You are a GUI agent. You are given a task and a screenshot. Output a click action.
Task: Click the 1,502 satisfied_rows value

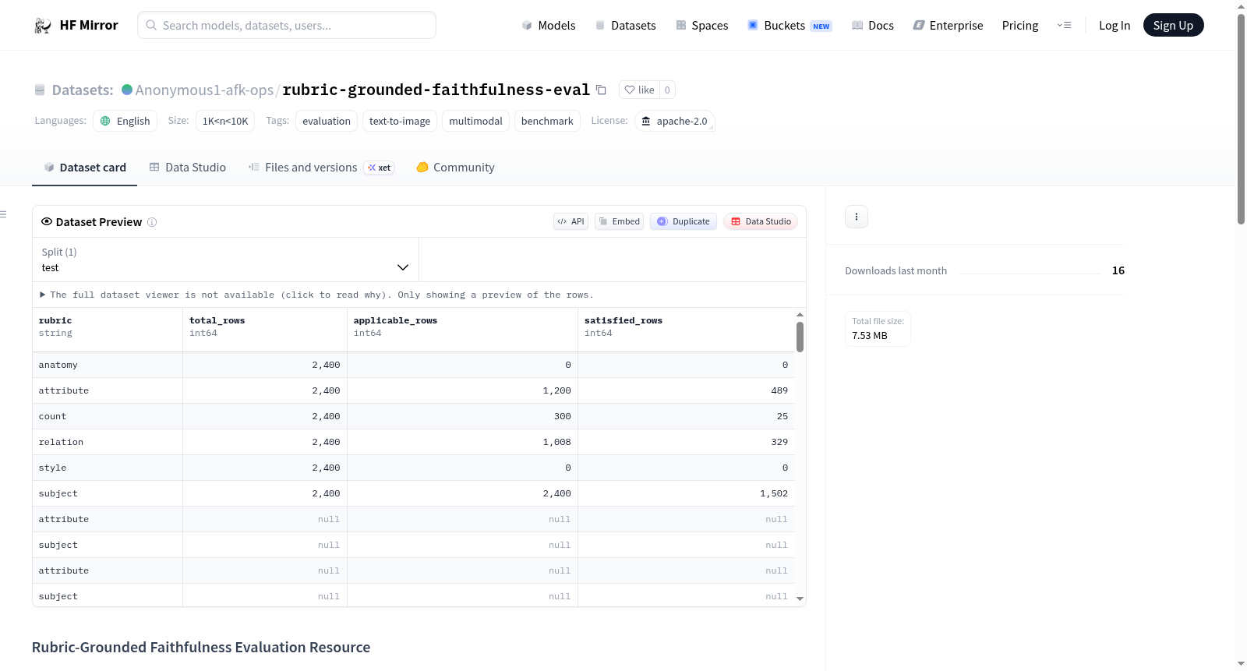tap(774, 493)
